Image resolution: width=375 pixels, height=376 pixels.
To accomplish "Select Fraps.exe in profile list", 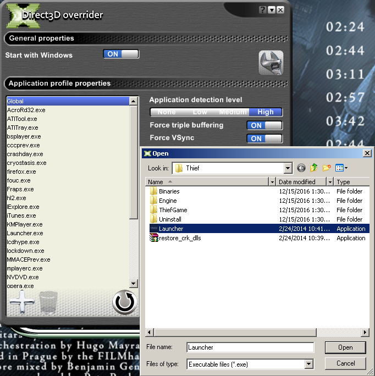I will (68, 189).
